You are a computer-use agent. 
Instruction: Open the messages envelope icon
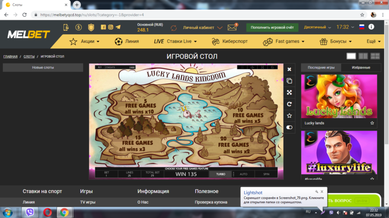(x=232, y=28)
